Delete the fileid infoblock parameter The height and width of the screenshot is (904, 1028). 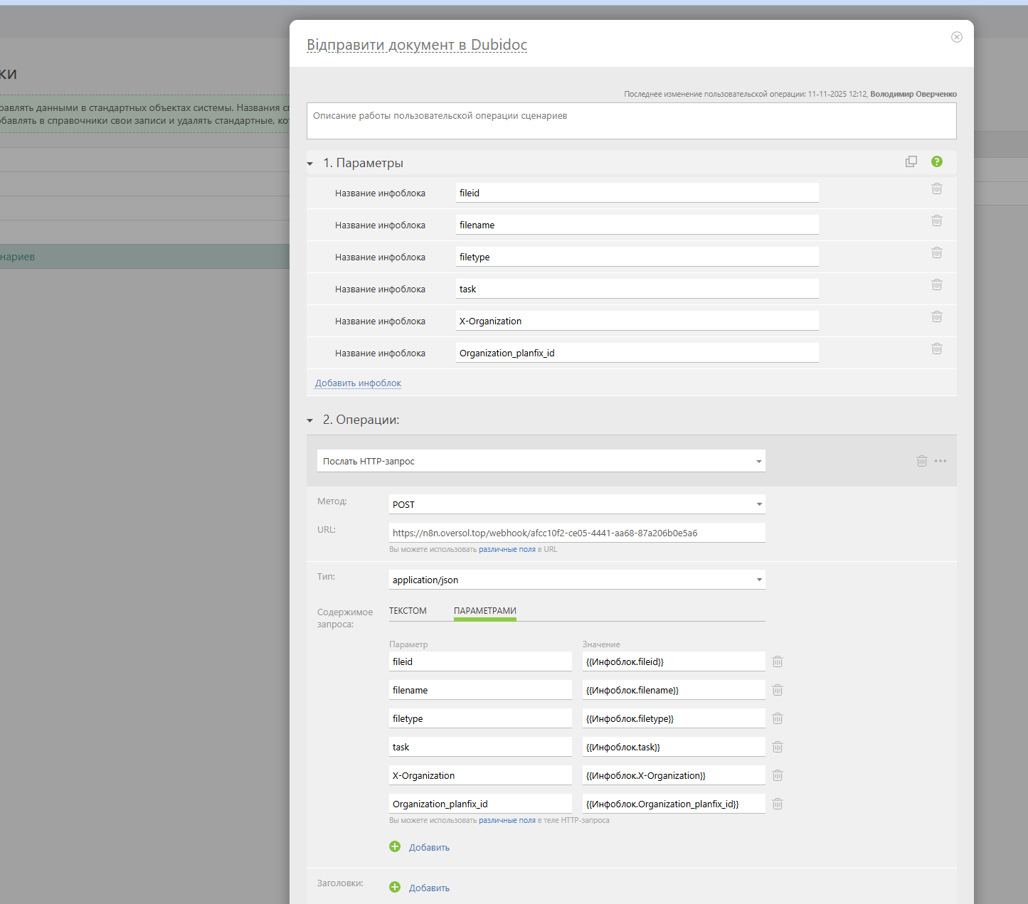(x=937, y=188)
